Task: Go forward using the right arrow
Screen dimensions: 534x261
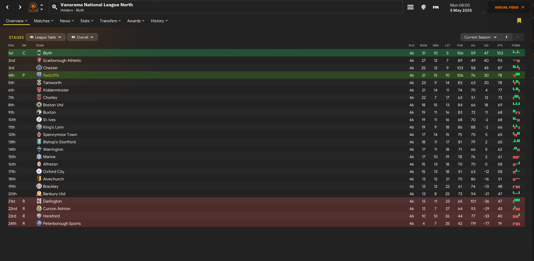Action: tap(20, 7)
